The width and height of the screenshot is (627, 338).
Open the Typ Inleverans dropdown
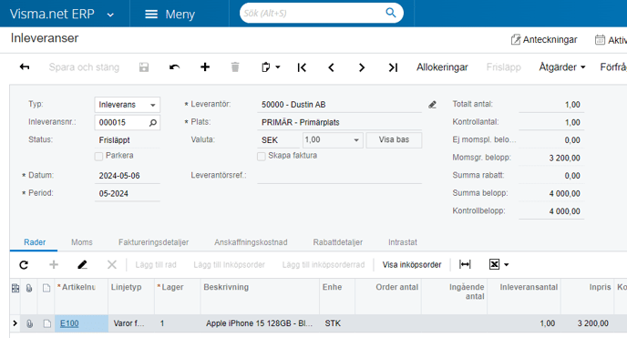click(128, 105)
